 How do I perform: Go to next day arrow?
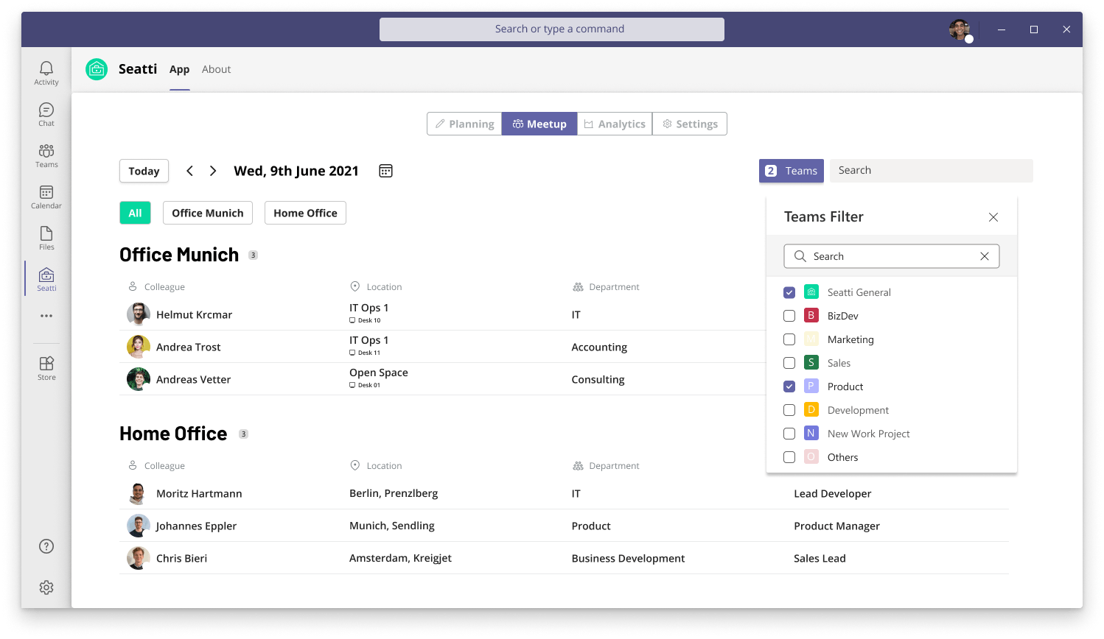coord(213,171)
